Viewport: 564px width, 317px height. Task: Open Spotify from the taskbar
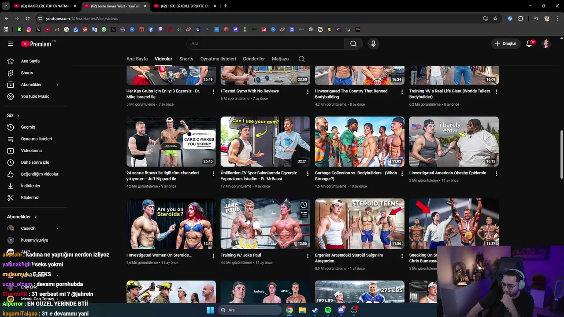(x=328, y=310)
